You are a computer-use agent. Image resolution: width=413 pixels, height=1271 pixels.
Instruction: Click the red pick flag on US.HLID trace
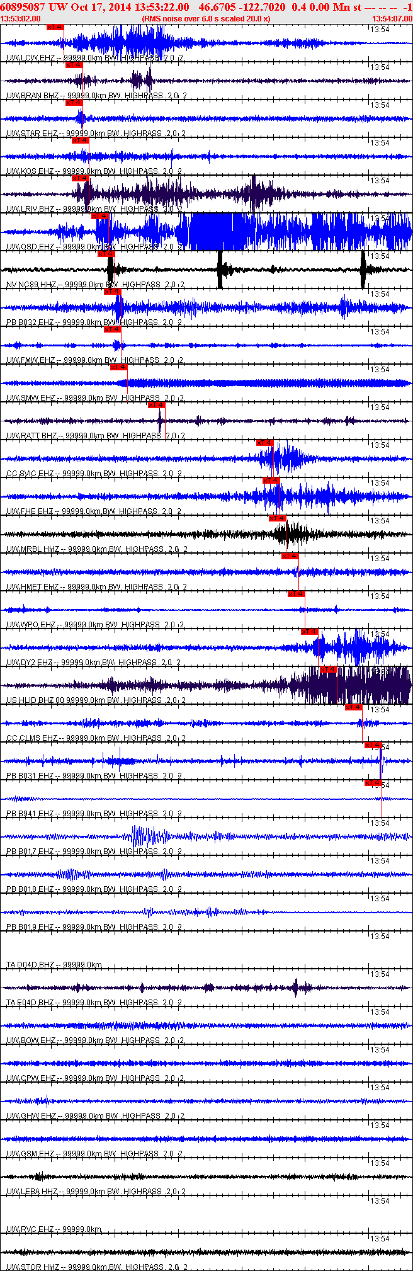(x=329, y=670)
